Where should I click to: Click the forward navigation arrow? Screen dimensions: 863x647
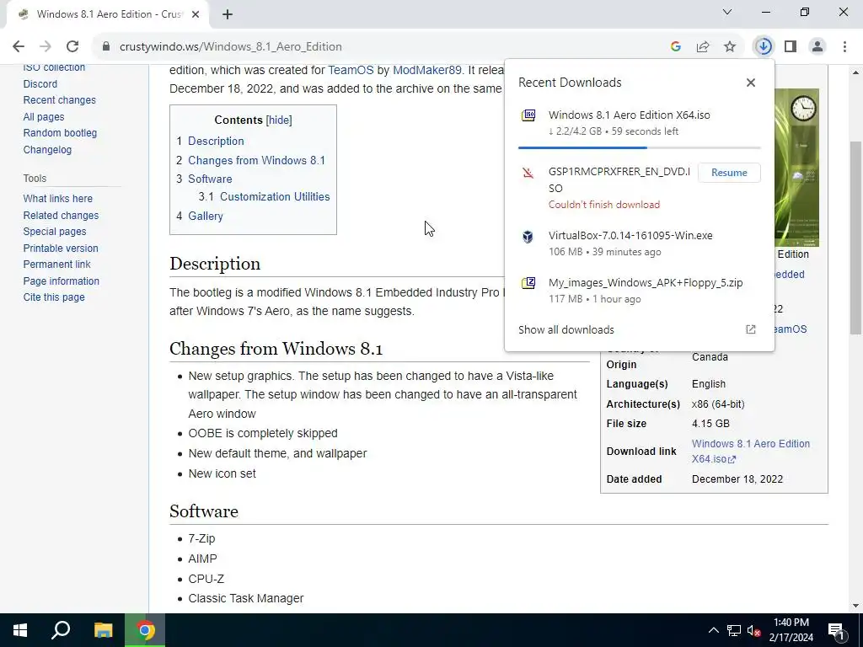[x=46, y=47]
